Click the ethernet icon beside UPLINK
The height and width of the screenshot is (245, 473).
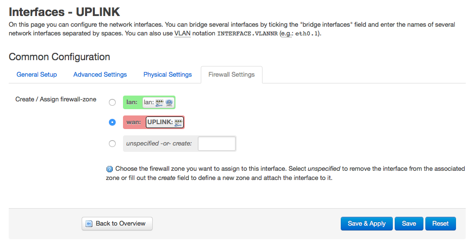(x=178, y=122)
